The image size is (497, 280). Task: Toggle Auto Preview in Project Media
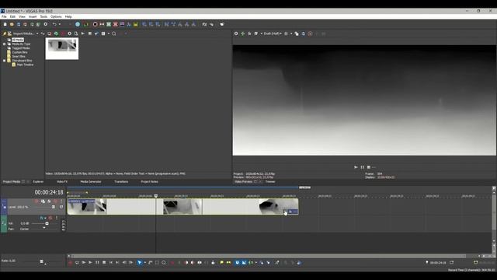tap(96, 33)
